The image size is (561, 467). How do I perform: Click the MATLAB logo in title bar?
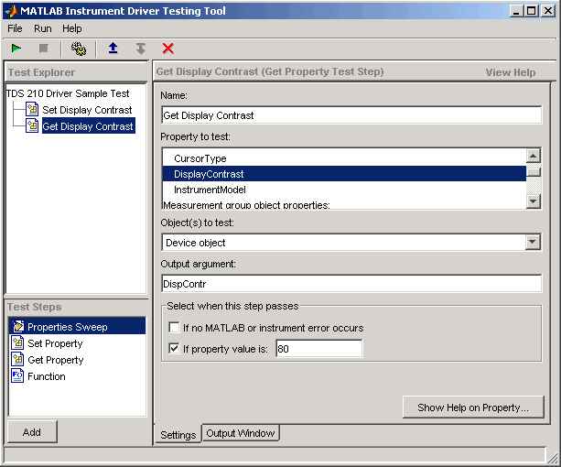[12, 11]
